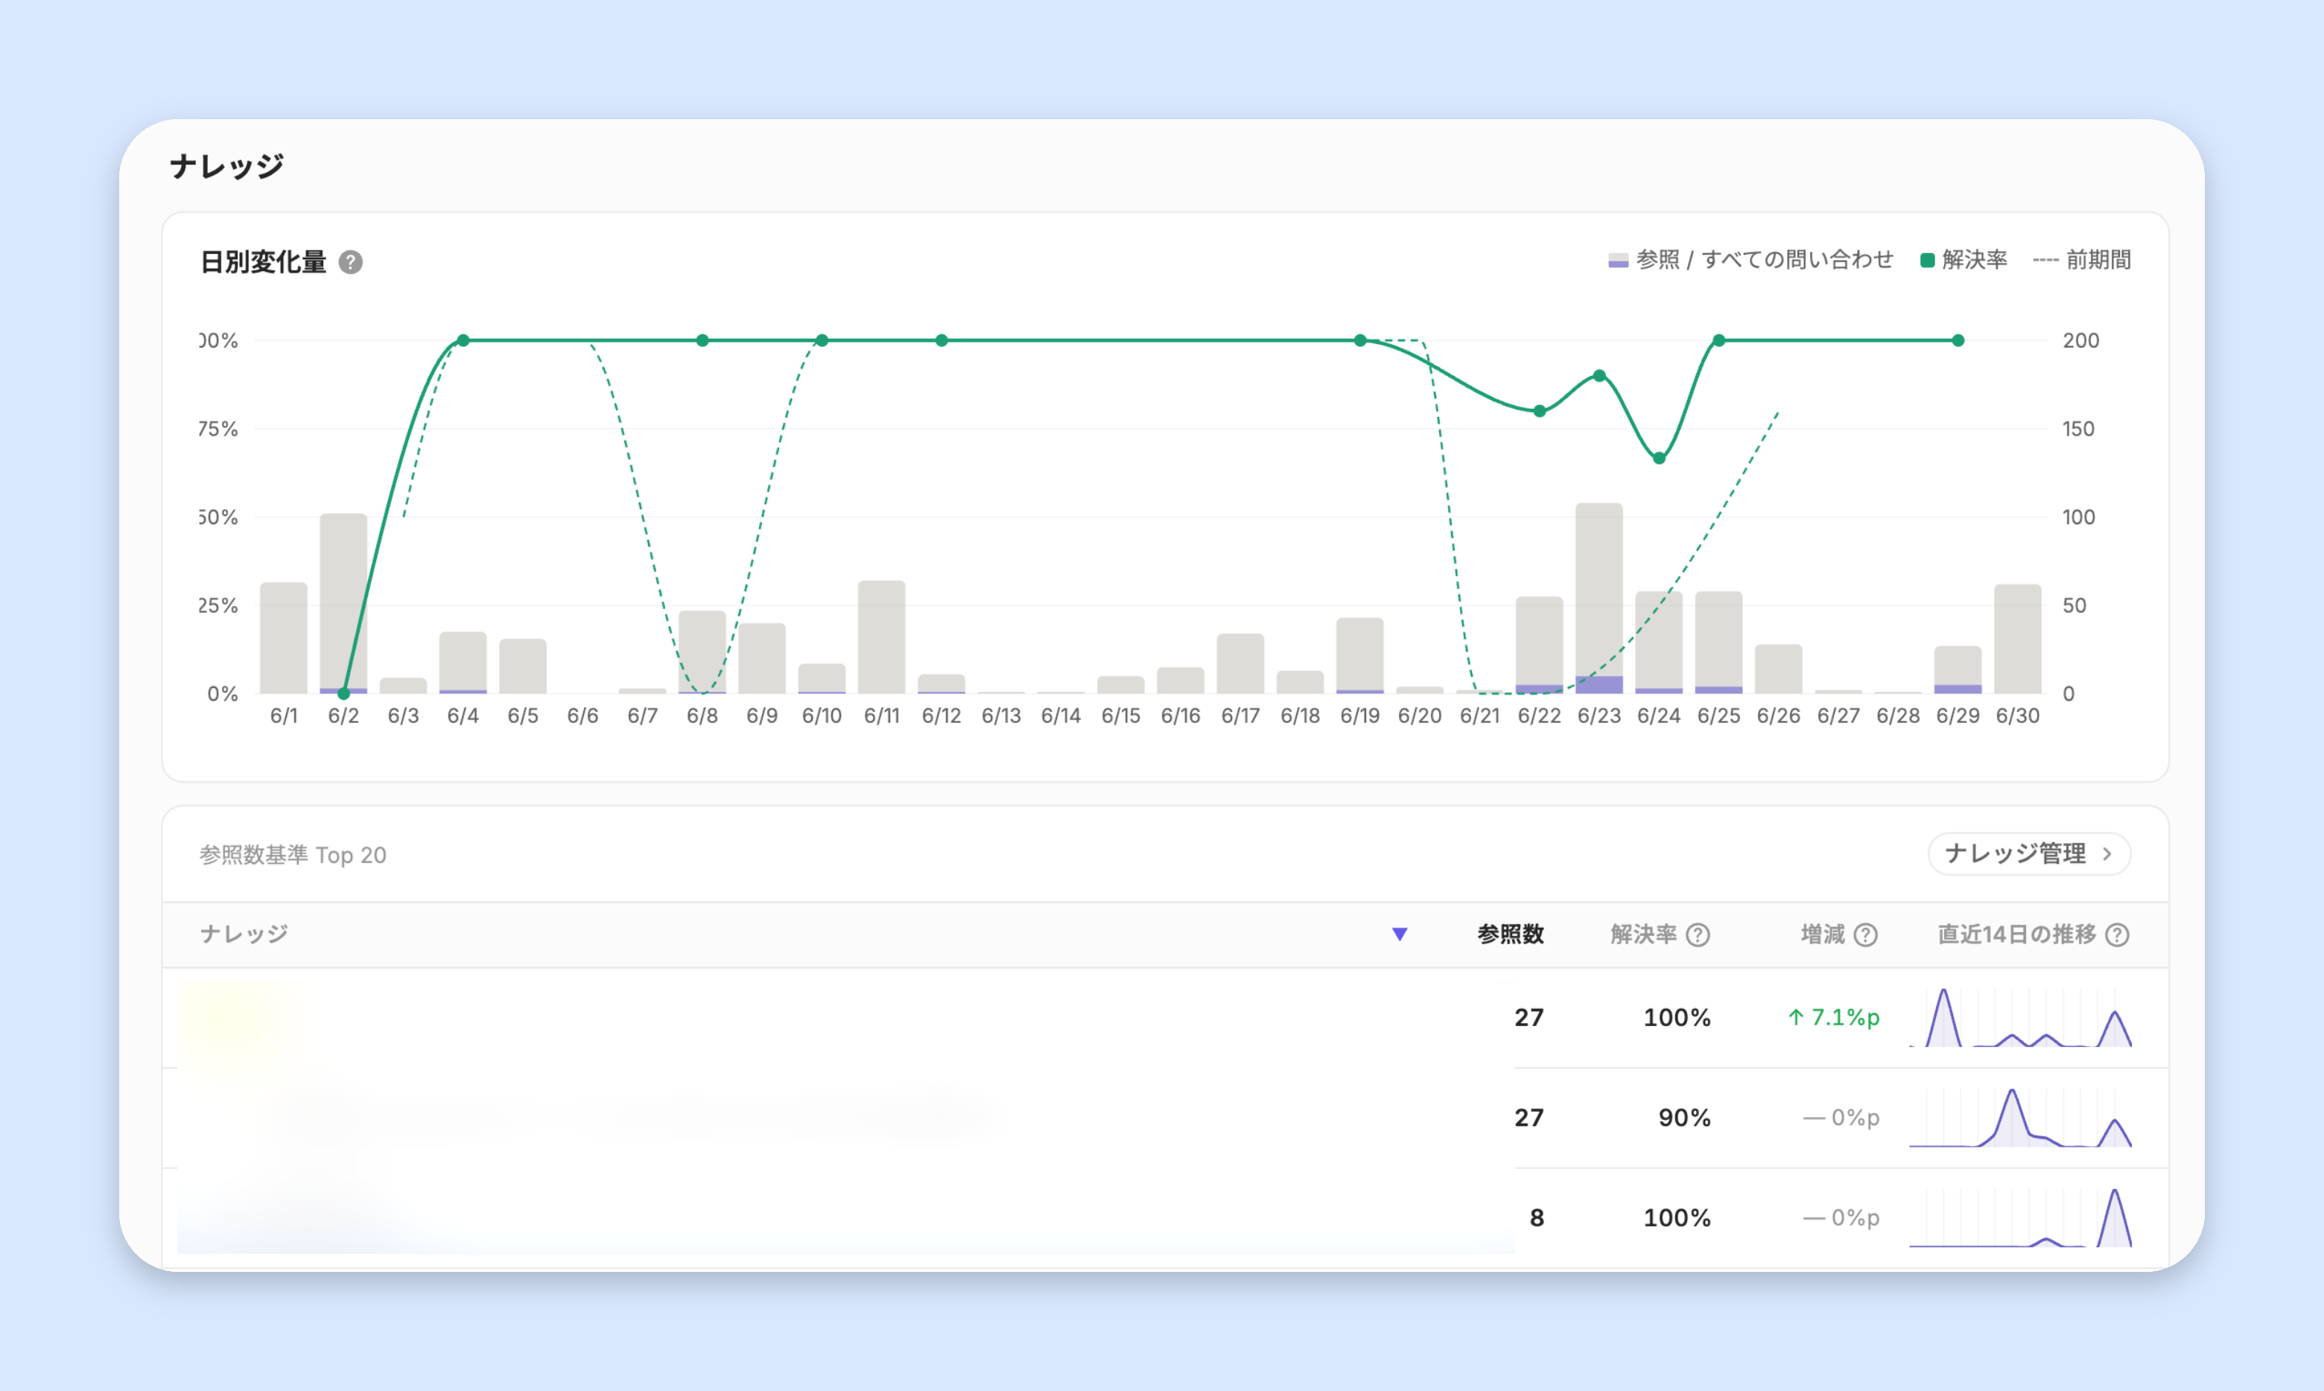The image size is (2324, 1391).
Task: Click the 6/4 green data point
Action: click(x=463, y=340)
